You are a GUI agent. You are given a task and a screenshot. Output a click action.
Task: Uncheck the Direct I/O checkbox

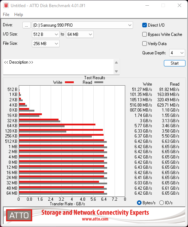(x=144, y=25)
